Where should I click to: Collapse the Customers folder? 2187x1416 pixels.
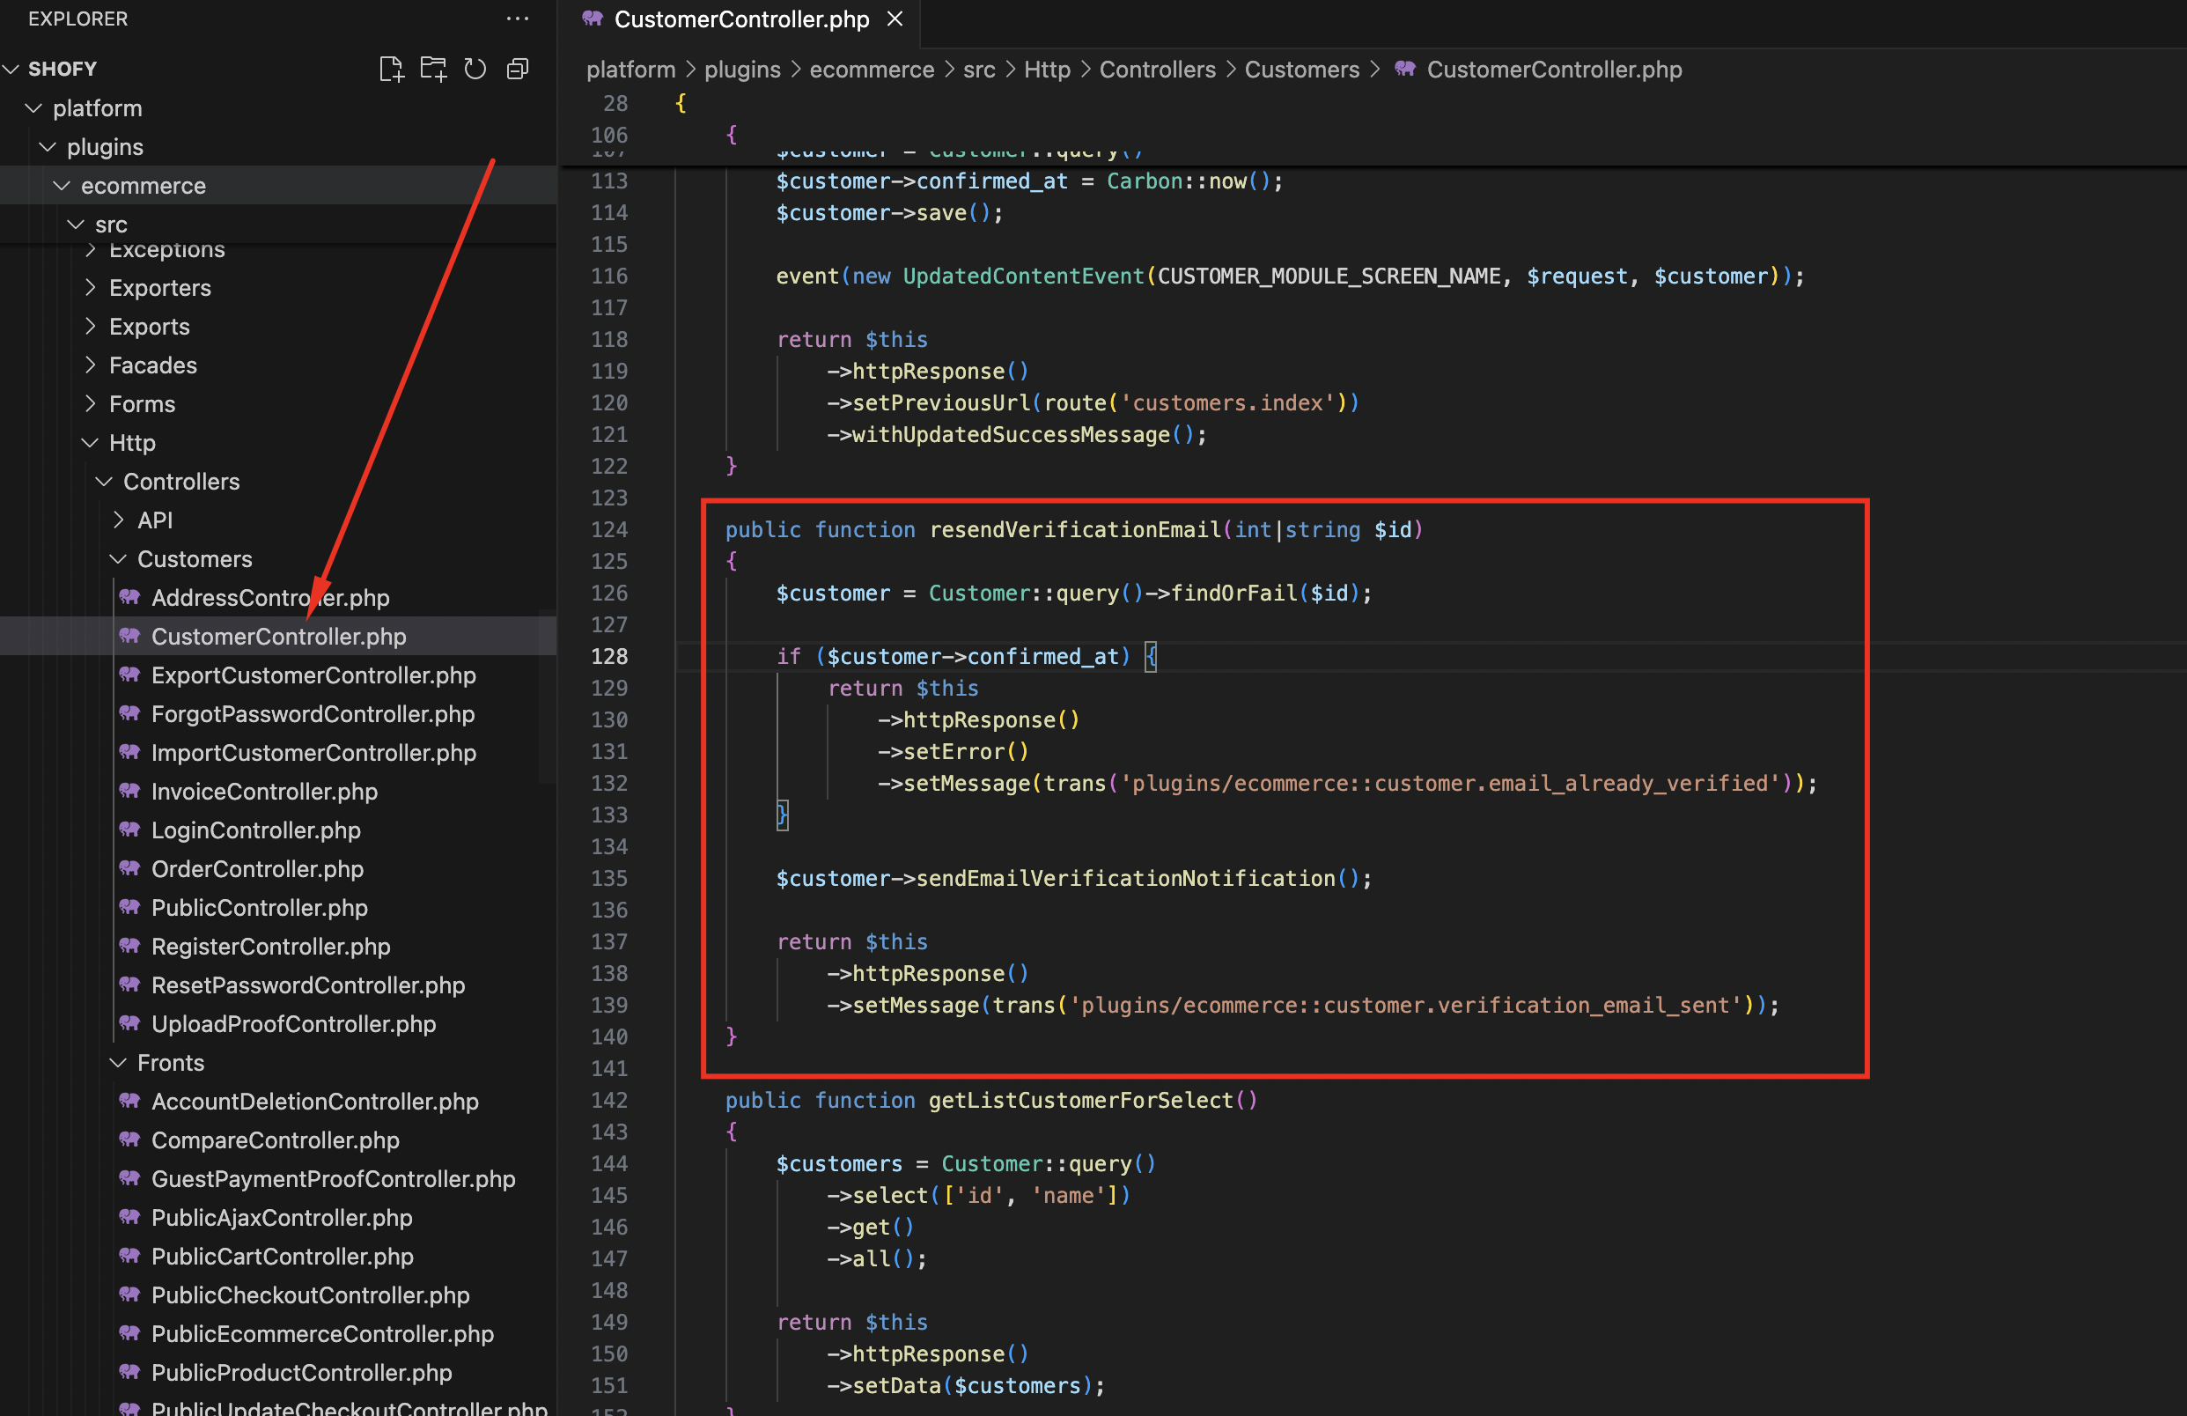tap(119, 557)
